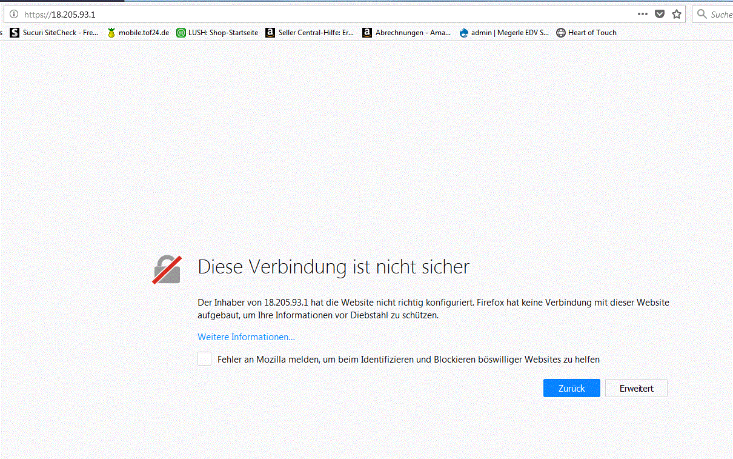Image resolution: width=733 pixels, height=459 pixels.
Task: Open 'Weitere Informationen…' link
Action: 246,337
